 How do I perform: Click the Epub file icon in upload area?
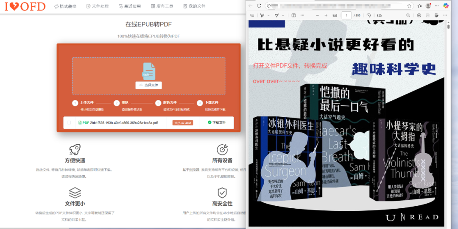149,71
